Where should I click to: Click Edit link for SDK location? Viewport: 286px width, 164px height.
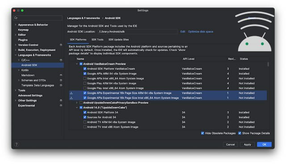pos(183,32)
